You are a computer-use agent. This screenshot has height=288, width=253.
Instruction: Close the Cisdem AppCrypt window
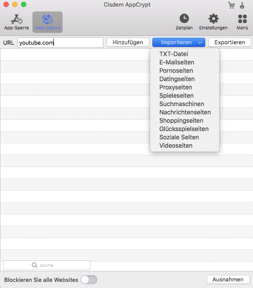coord(6,4)
